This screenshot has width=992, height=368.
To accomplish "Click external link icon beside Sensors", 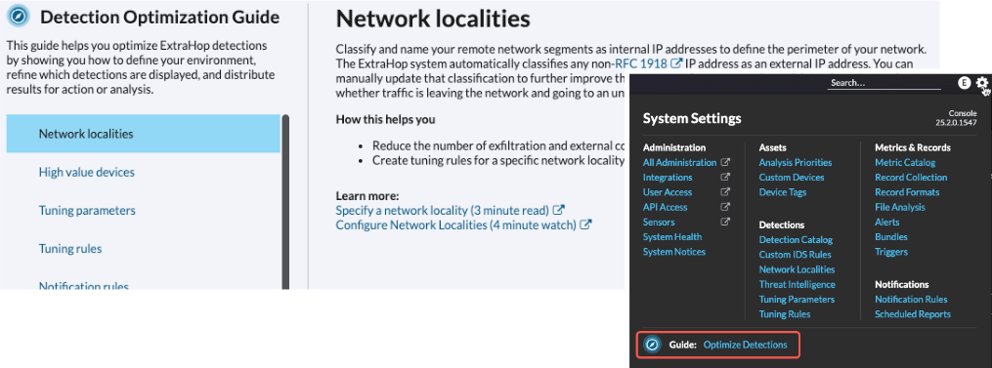I will (725, 222).
